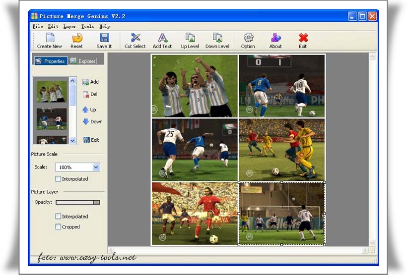The width and height of the screenshot is (407, 275).
Task: Move picture Up in list
Action: [89, 110]
